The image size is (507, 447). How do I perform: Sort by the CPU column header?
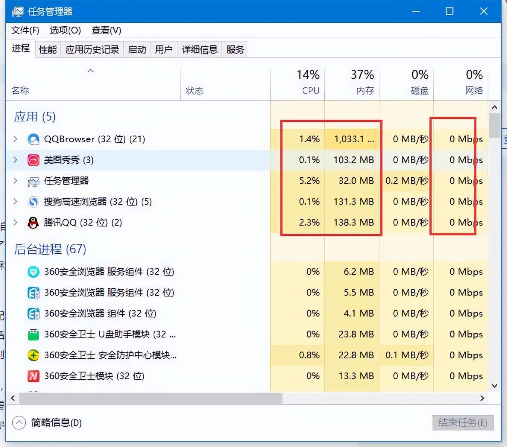297,84
